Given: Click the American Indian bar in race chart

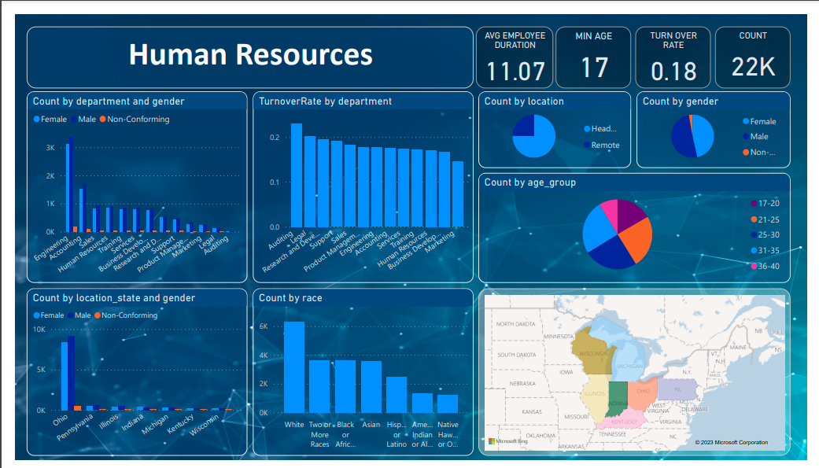Looking at the screenshot, I should [422, 404].
